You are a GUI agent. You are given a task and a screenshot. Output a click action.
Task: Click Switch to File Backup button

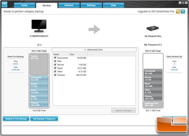tap(16, 119)
